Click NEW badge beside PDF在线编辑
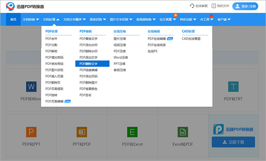This screenshot has height=161, width=266. pyautogui.click(x=170, y=39)
